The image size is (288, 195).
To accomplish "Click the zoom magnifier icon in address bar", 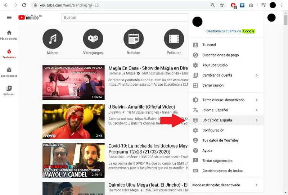I will click(x=213, y=5).
